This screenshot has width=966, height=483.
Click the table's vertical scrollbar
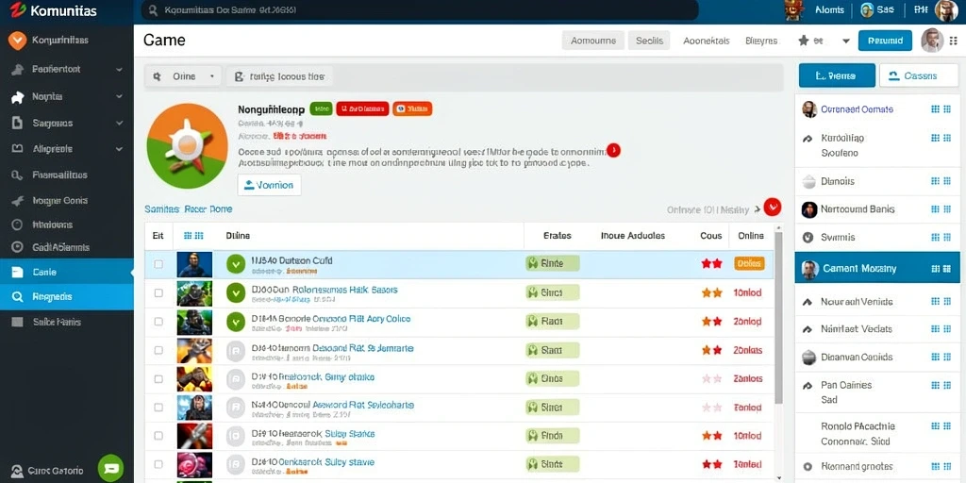[x=778, y=319]
